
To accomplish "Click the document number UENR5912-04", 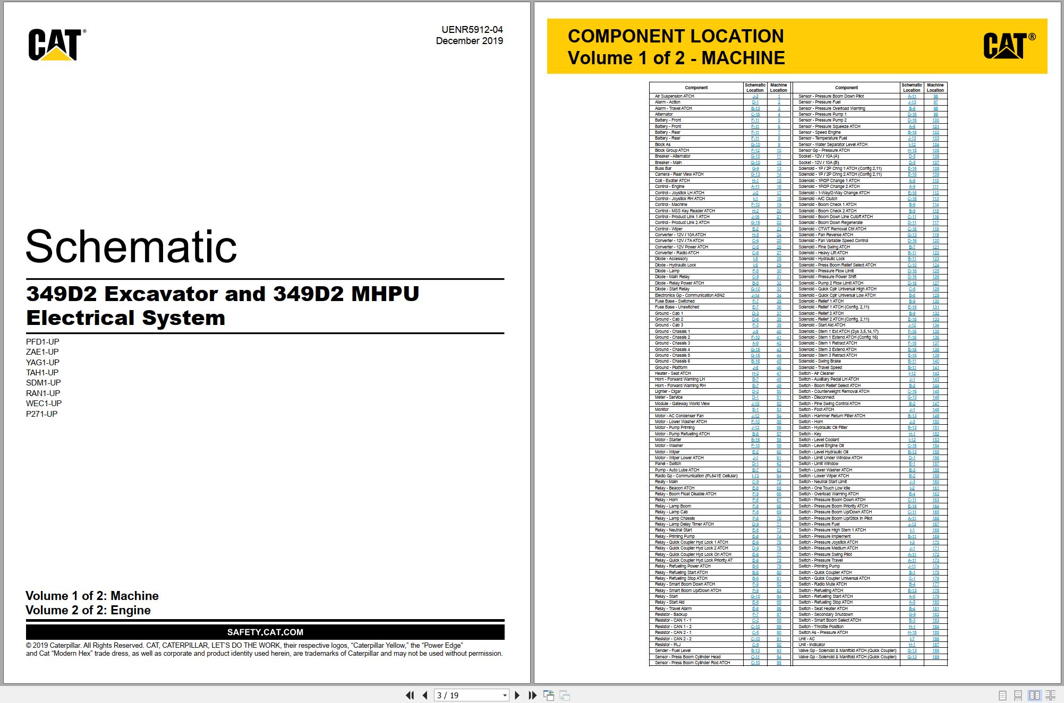I will [472, 30].
